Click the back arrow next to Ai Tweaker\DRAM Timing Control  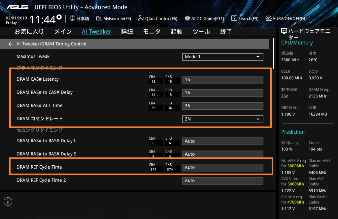click(x=11, y=44)
